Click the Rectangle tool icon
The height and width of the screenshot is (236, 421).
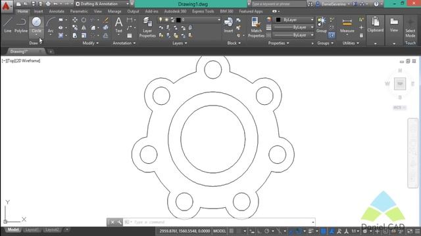click(61, 20)
